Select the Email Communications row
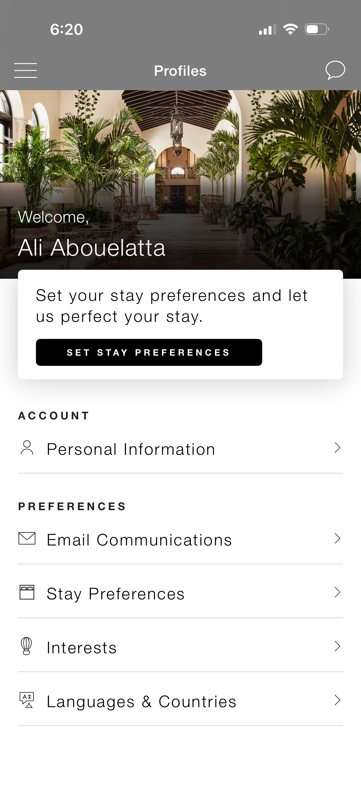361x785 pixels. click(139, 540)
